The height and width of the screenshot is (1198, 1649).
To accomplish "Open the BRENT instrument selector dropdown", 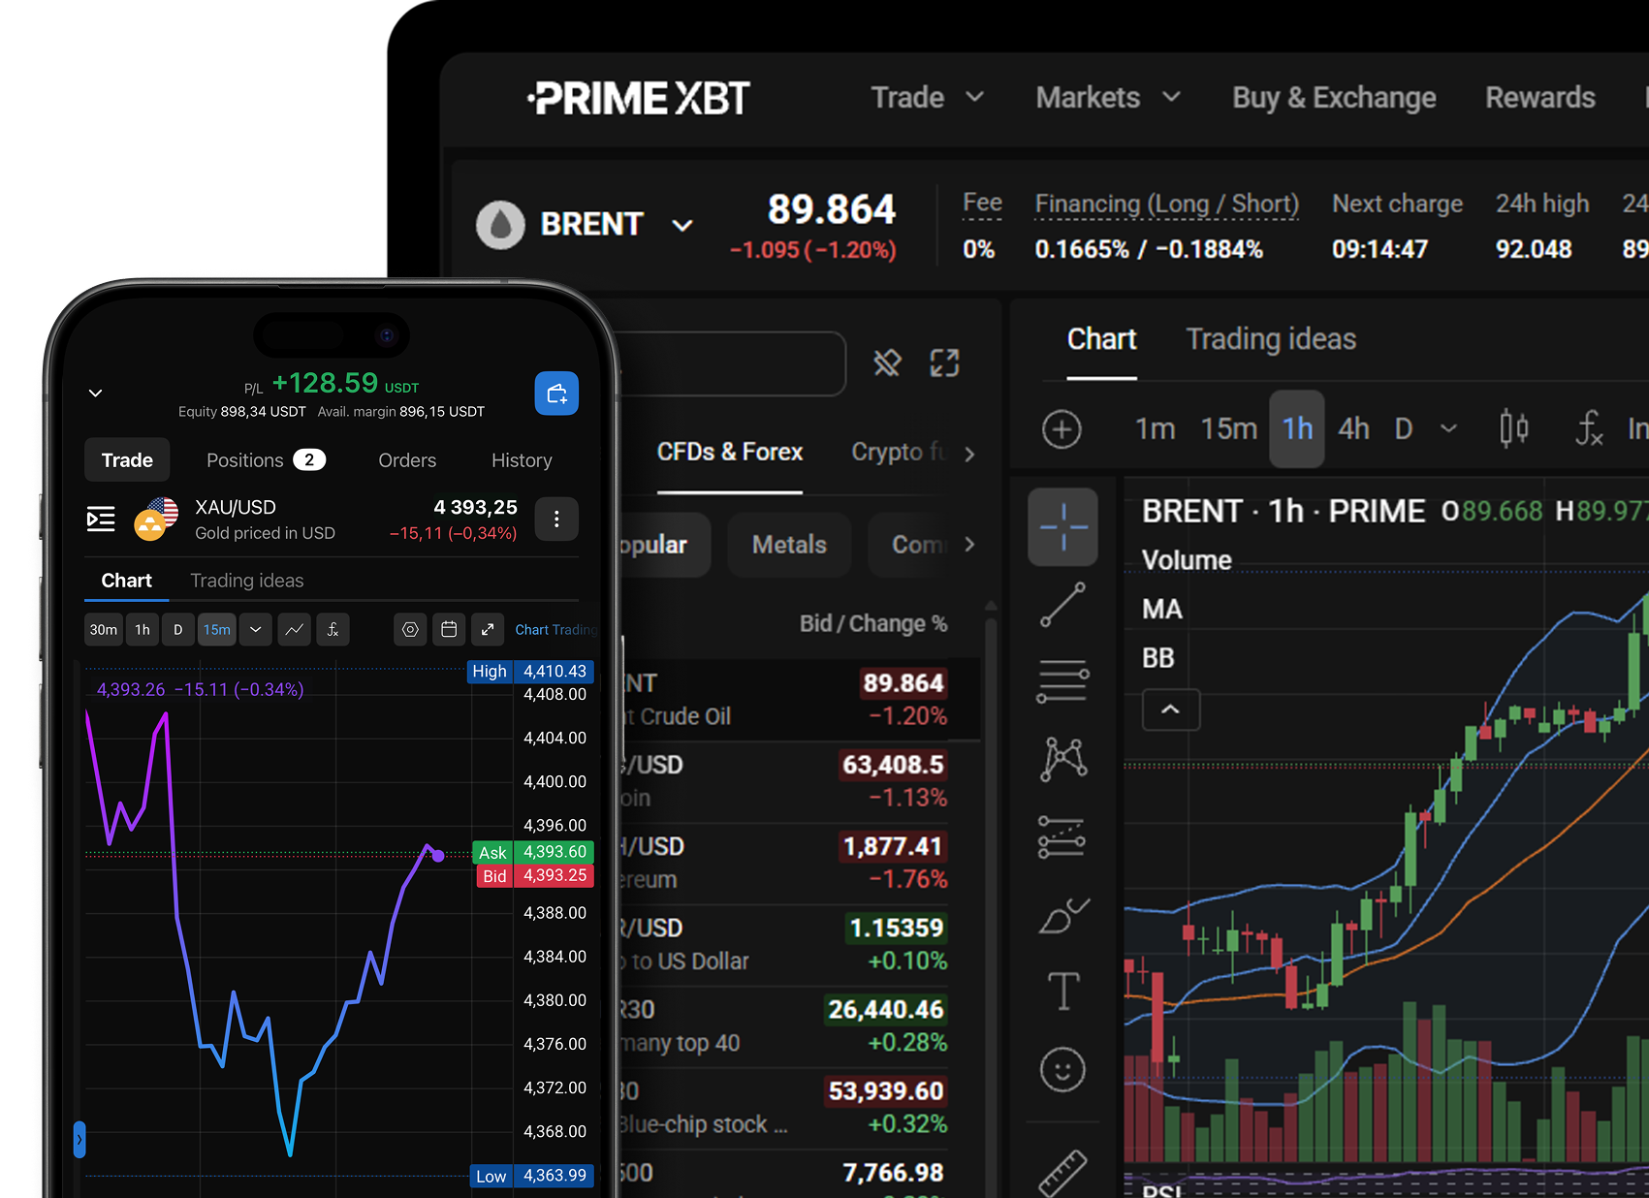I will (682, 225).
